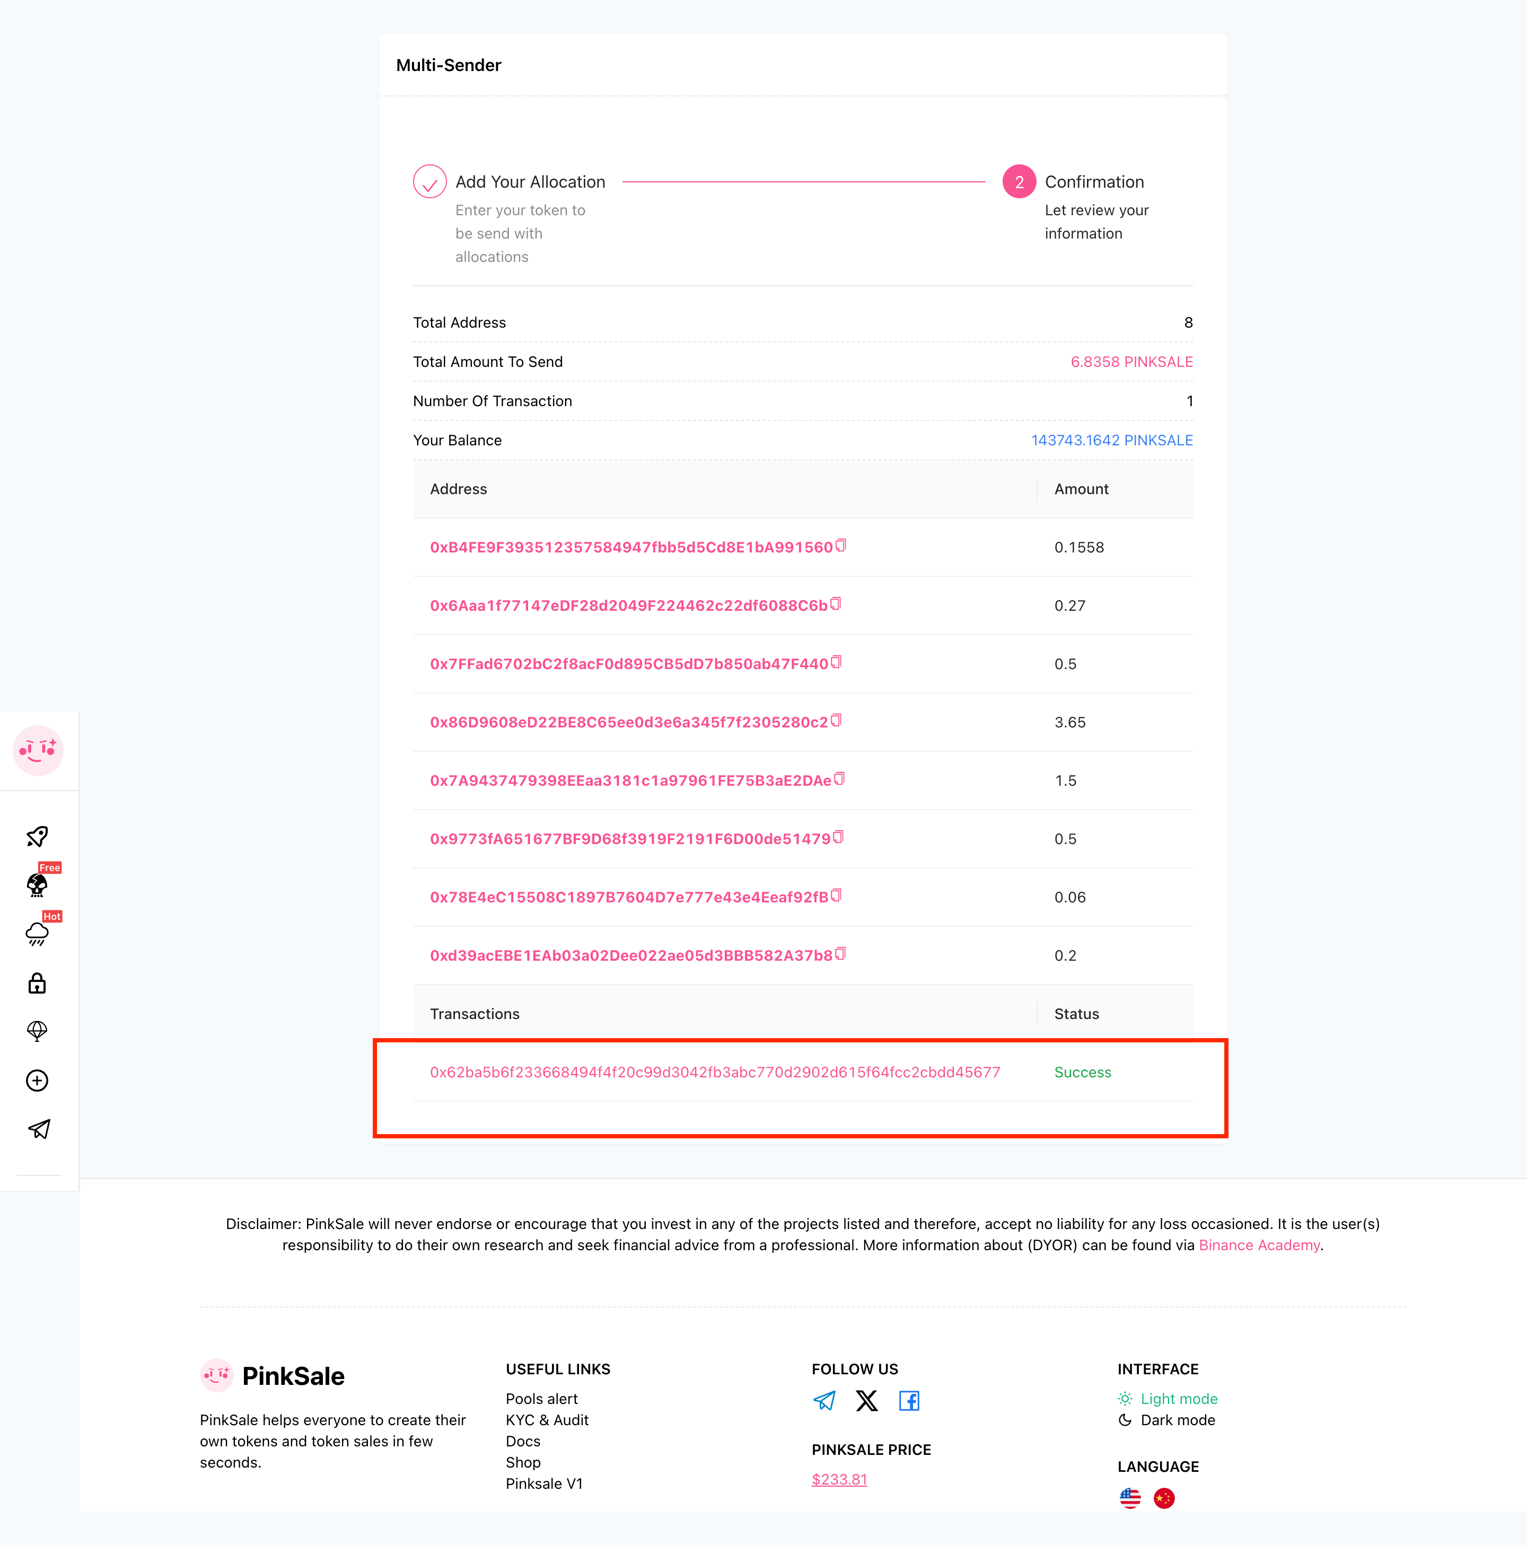Image resolution: width=1527 pixels, height=1545 pixels.
Task: Click the sidebar icon with Free badge
Action: (x=38, y=885)
